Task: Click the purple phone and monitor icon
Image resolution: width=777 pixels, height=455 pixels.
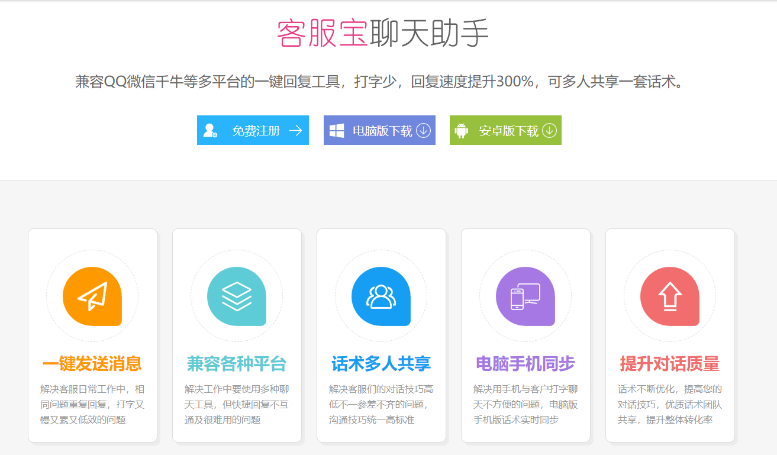Action: 525,296
